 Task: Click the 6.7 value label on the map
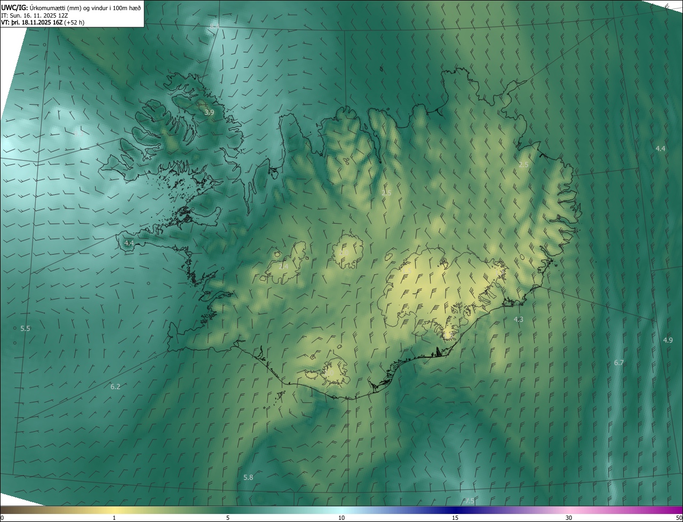click(619, 362)
